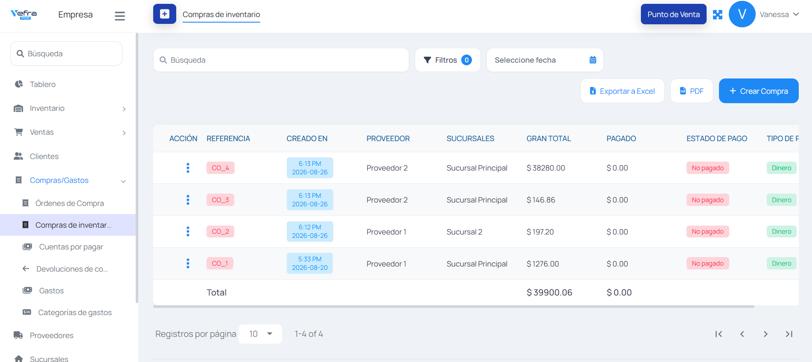The height and width of the screenshot is (362, 812).
Task: Click Dinero badge in CO_2 row
Action: [x=781, y=232]
